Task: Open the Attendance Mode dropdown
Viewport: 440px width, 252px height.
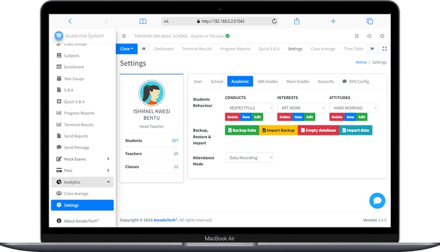Action: [249, 157]
